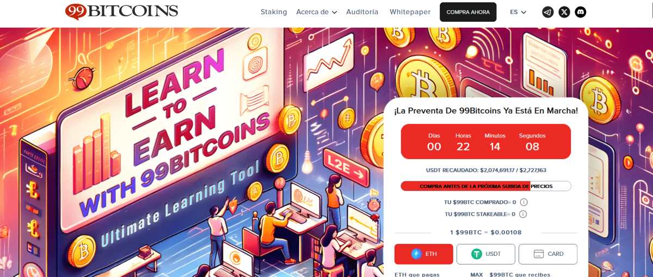Click the 99Bitcoins logo
Screen dimensions: 653x277
(121, 11)
